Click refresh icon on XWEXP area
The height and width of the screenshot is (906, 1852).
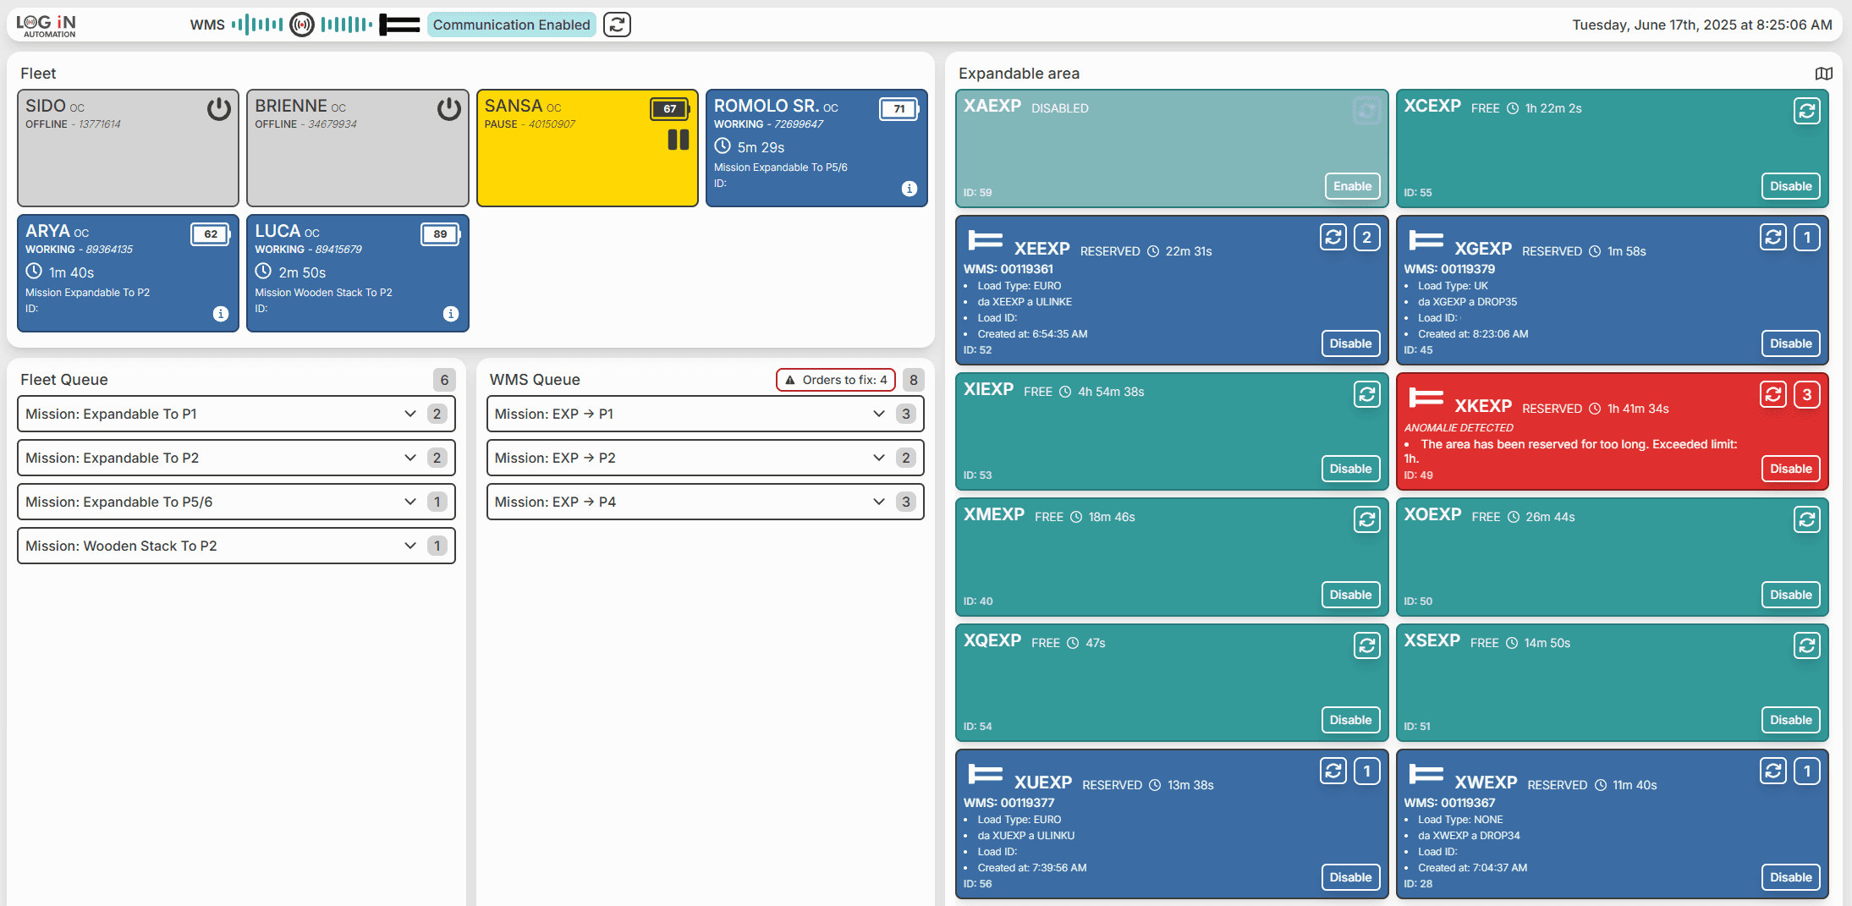(x=1773, y=771)
